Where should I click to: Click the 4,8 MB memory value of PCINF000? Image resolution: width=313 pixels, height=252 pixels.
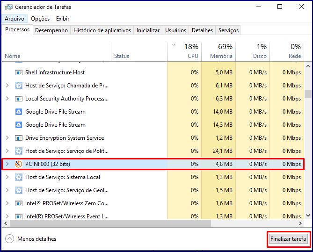[224, 164]
